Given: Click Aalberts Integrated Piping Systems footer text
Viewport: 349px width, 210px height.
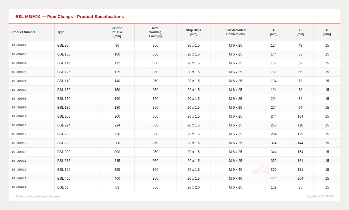Looking at the screenshot, I should click(38, 197).
